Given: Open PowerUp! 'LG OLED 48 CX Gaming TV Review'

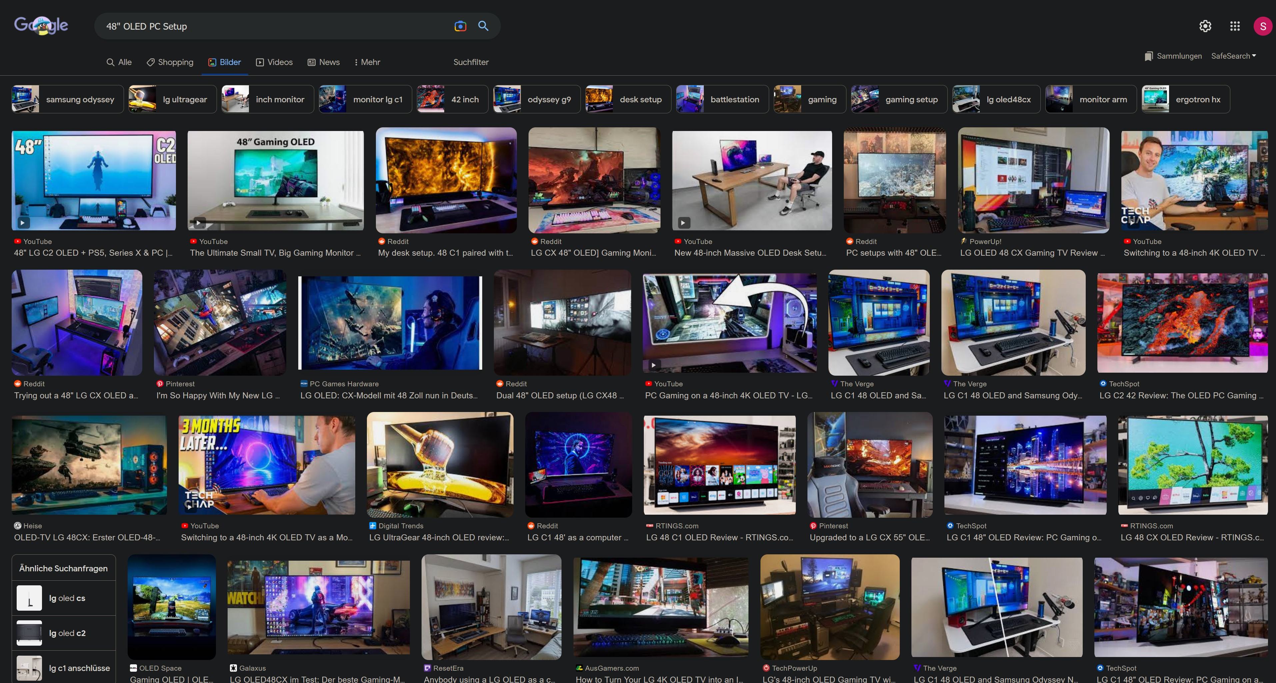Looking at the screenshot, I should pyautogui.click(x=1033, y=180).
